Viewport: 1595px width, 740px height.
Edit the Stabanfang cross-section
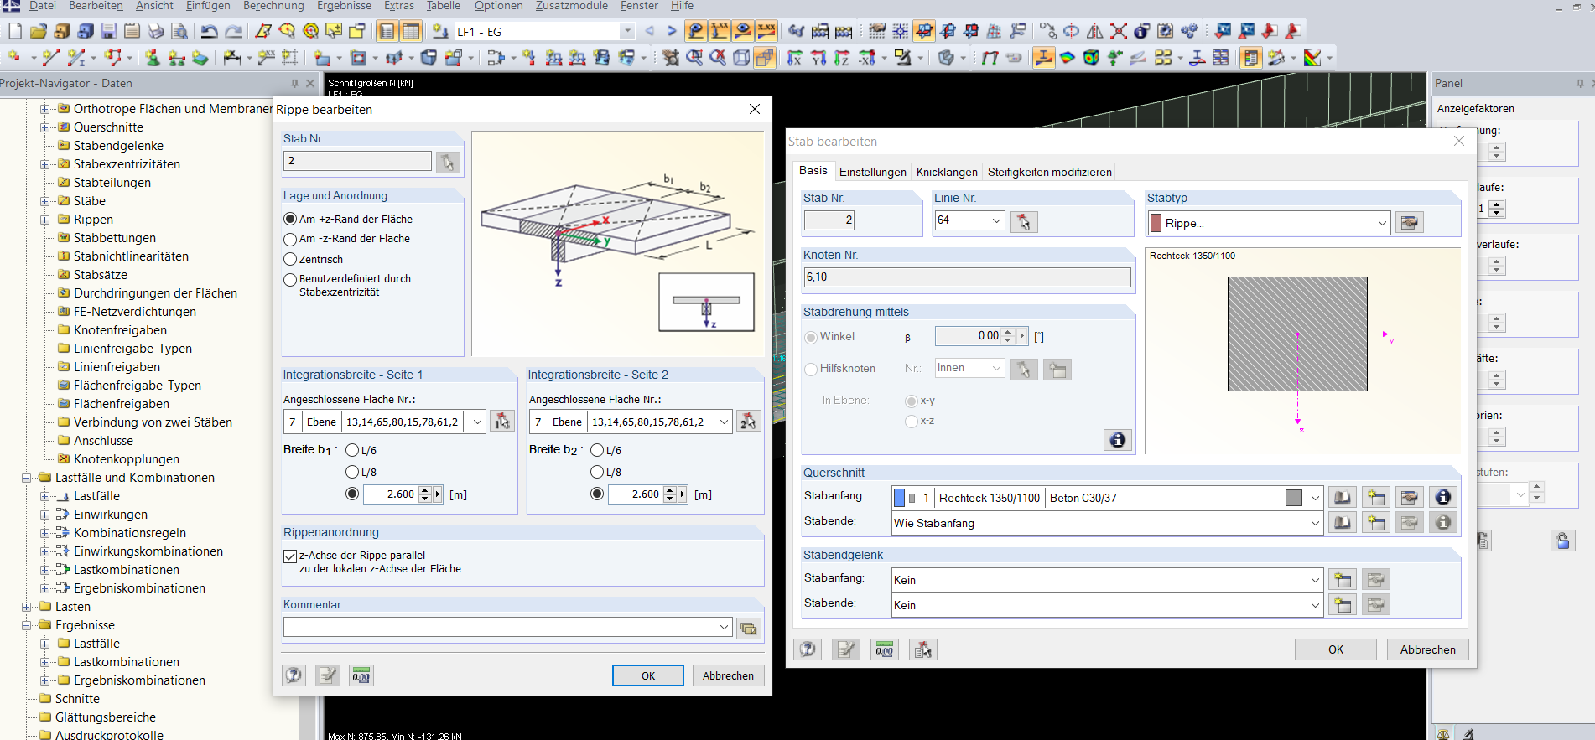1410,498
